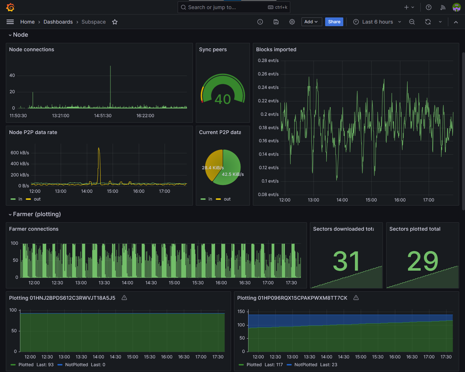
Task: Refresh the dashboard
Action: tap(428, 22)
